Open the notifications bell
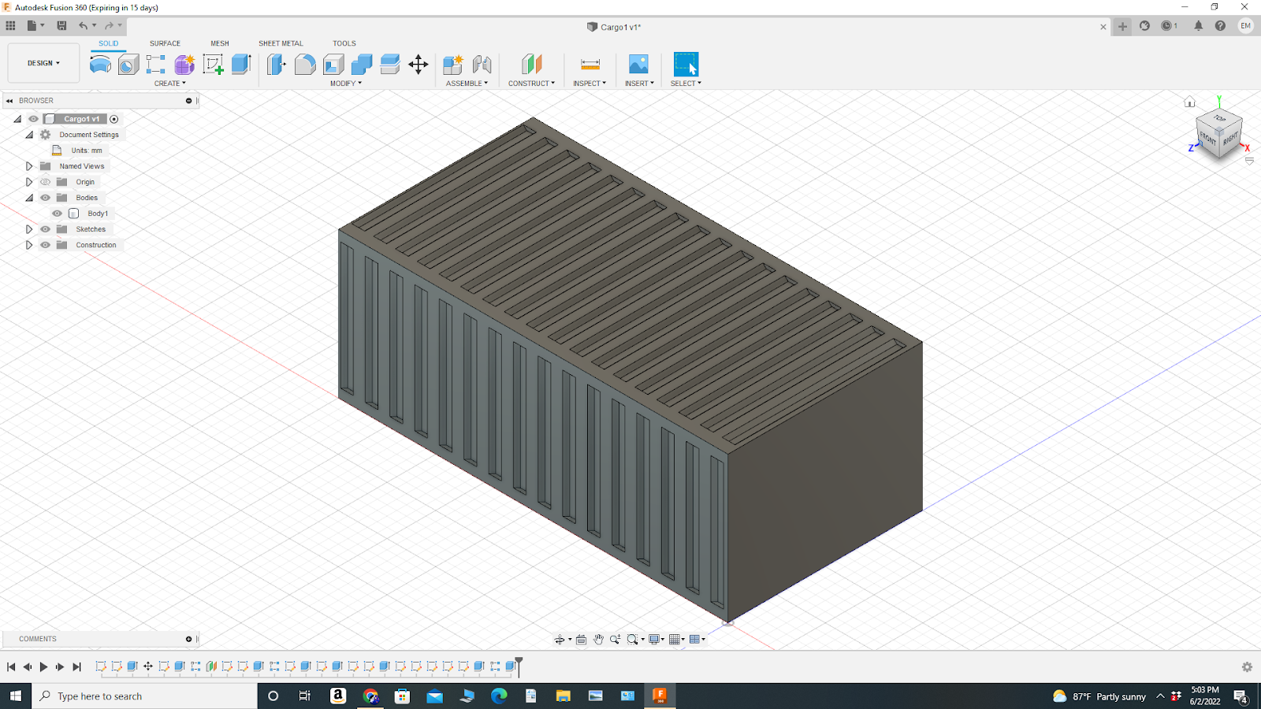1261x709 pixels. tap(1198, 26)
